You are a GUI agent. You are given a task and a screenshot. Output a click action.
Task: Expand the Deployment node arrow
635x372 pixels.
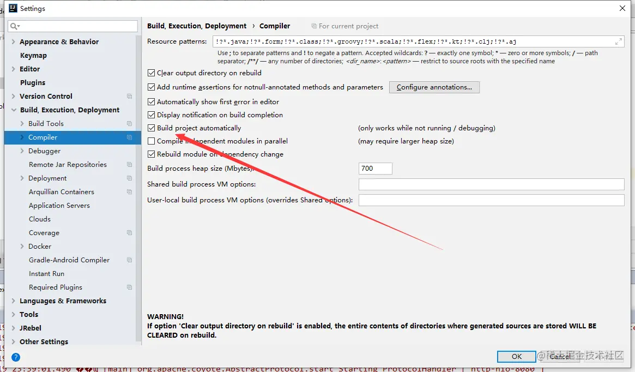pos(22,178)
